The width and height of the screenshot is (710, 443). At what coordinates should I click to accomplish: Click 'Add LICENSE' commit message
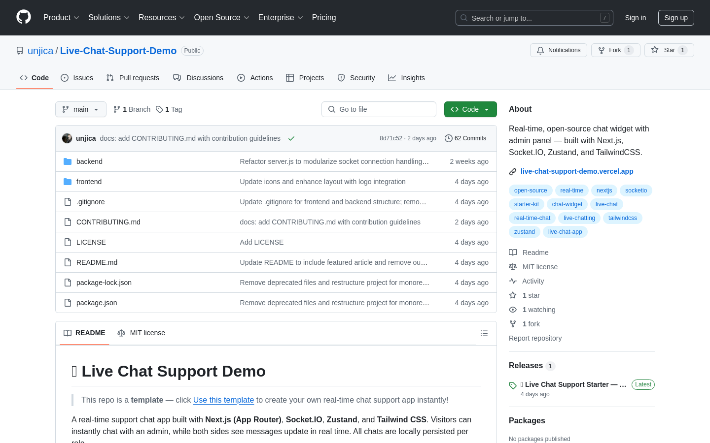coord(262,242)
